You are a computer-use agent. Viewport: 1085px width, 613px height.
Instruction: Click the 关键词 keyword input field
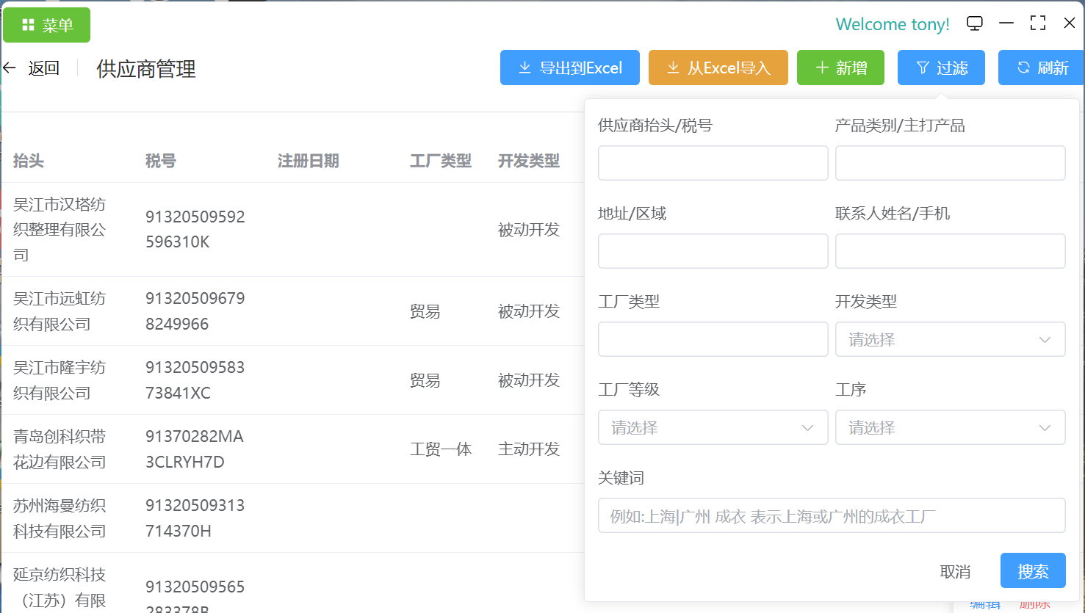(x=832, y=515)
